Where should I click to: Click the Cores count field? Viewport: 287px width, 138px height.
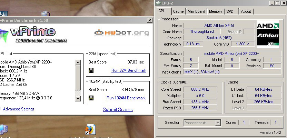click(x=244, y=122)
